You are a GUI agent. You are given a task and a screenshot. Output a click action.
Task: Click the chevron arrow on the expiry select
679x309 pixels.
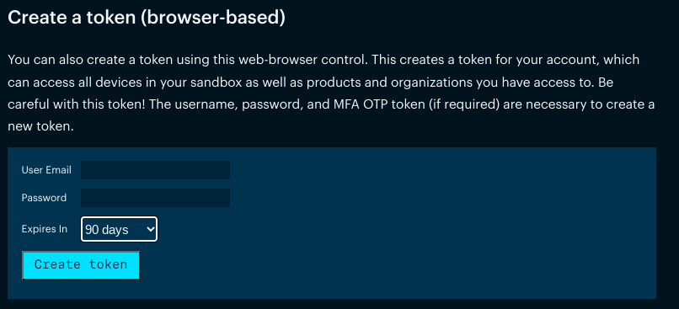coord(150,229)
